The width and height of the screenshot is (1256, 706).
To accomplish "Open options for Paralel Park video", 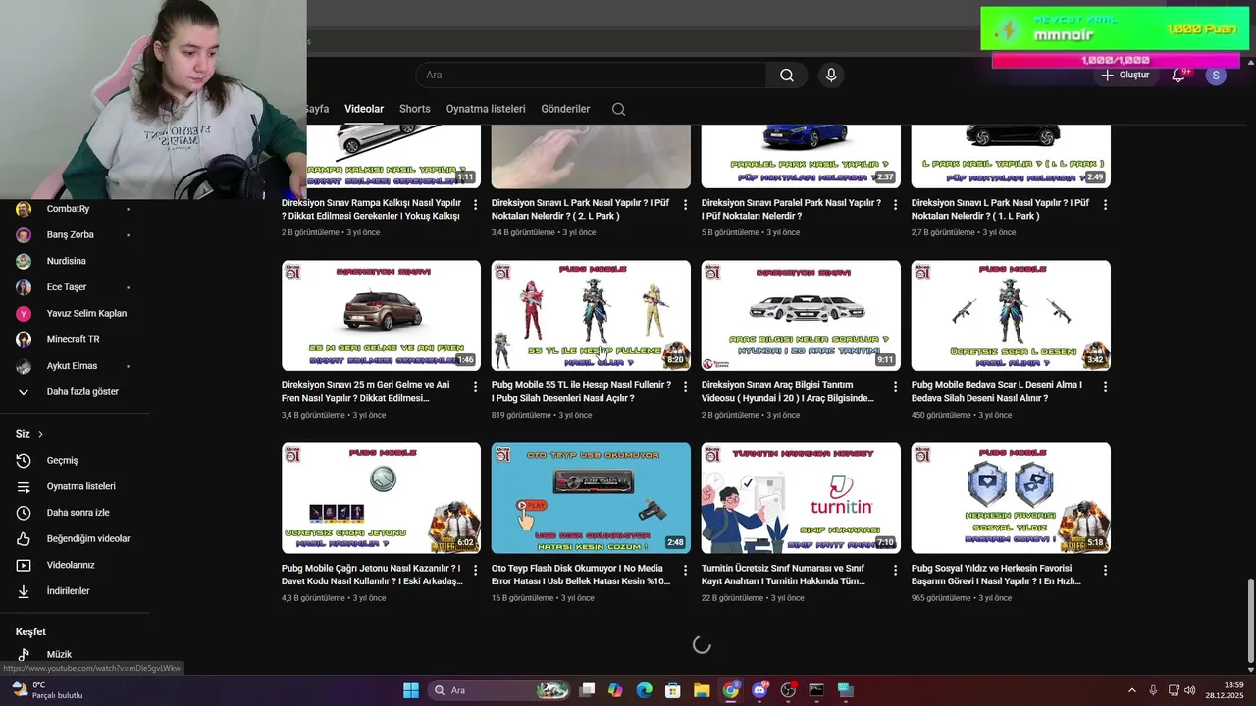I will tap(896, 205).
